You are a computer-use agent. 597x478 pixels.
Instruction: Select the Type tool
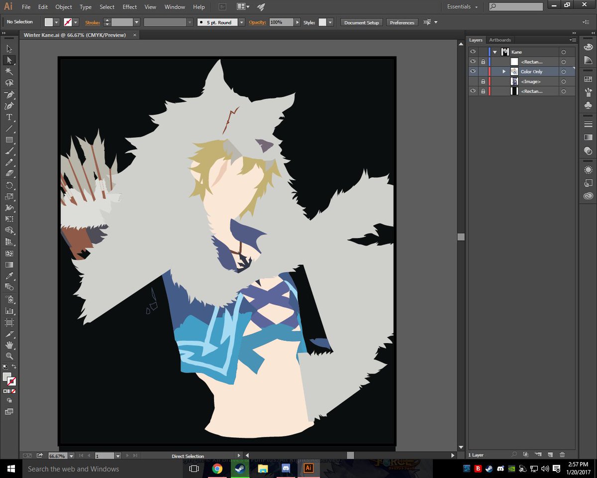pos(9,118)
